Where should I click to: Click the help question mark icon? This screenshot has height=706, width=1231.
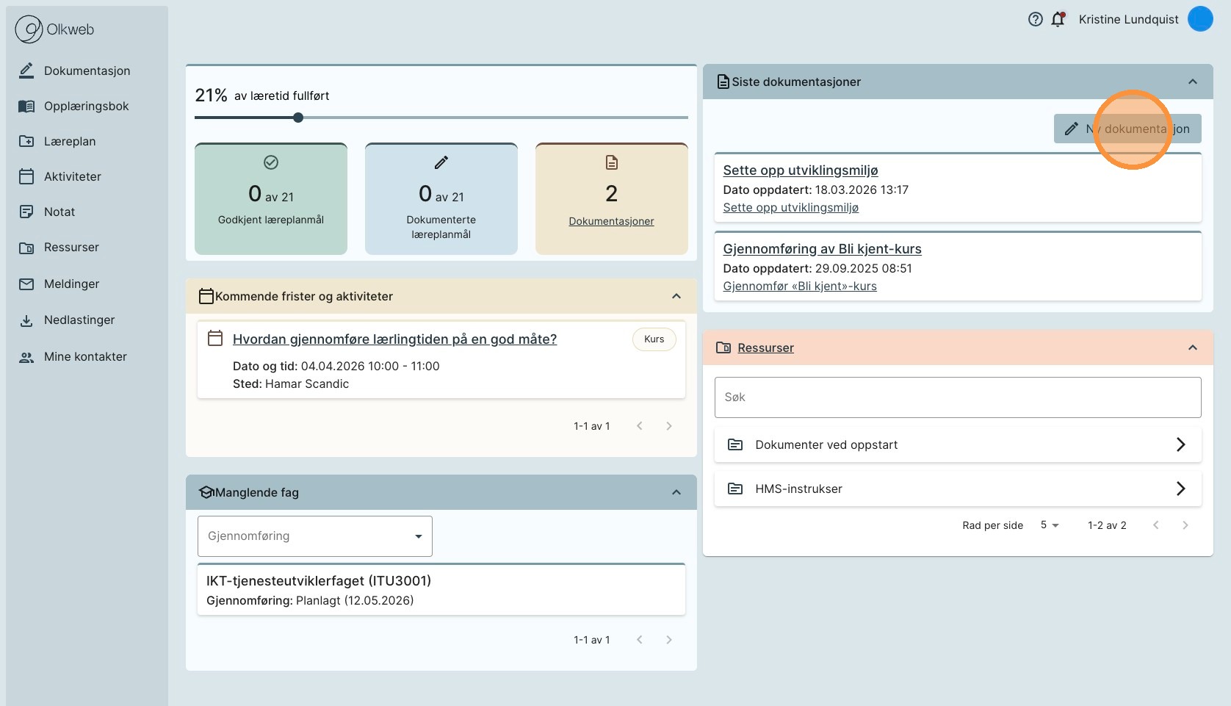click(1035, 20)
